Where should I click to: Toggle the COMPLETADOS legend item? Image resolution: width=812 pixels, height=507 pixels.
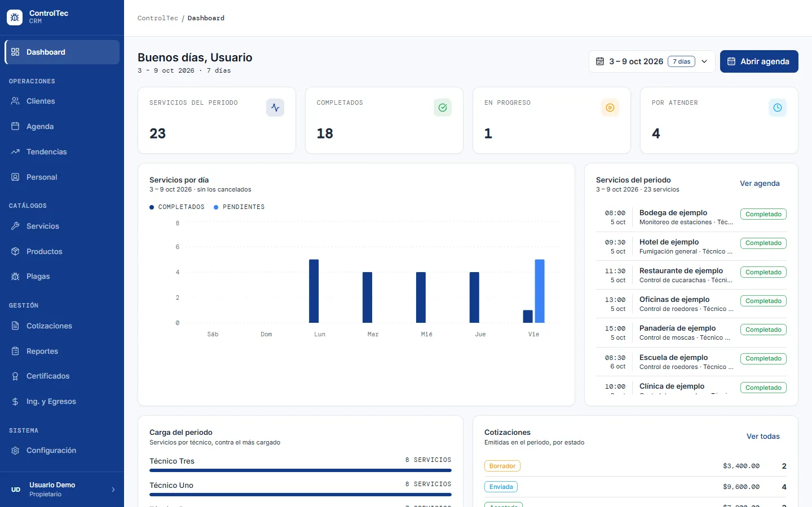point(177,207)
